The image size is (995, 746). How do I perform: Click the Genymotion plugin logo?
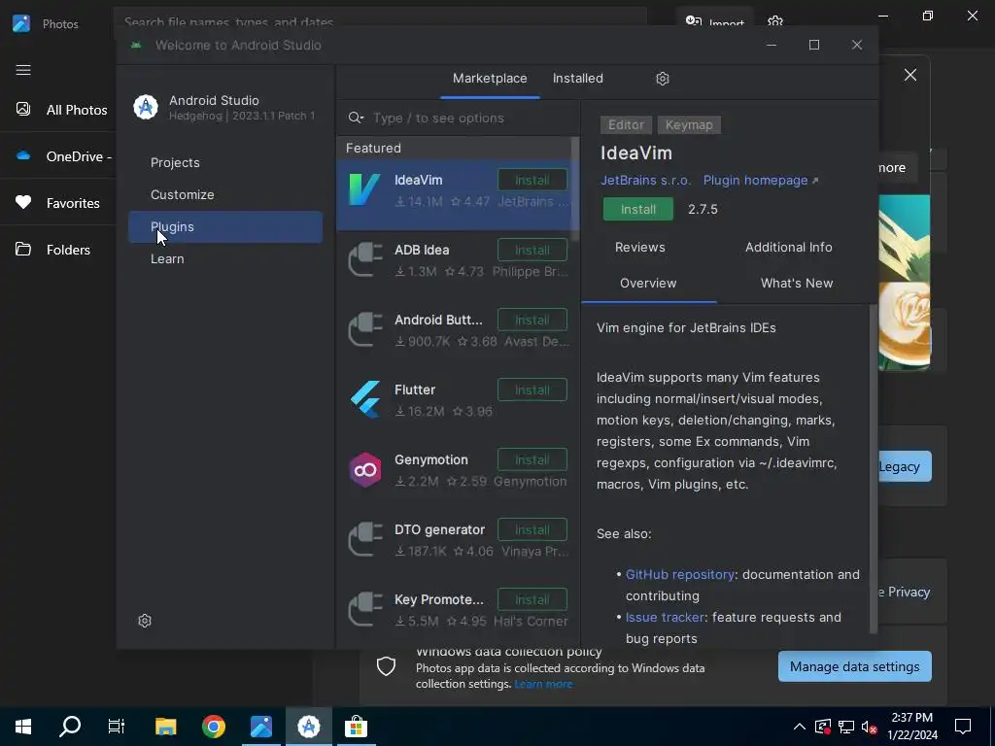(365, 469)
